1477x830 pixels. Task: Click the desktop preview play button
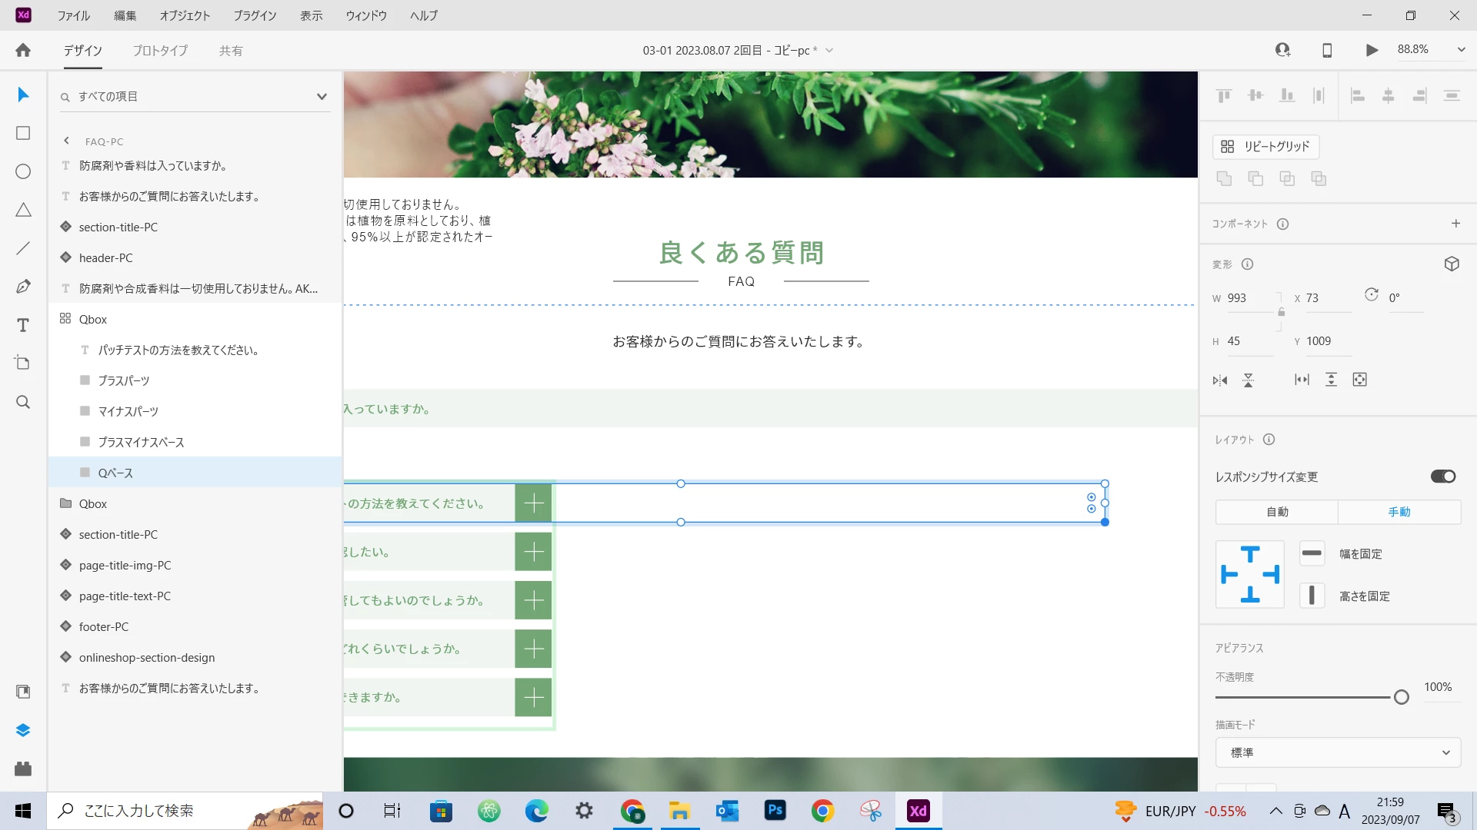[x=1372, y=50]
